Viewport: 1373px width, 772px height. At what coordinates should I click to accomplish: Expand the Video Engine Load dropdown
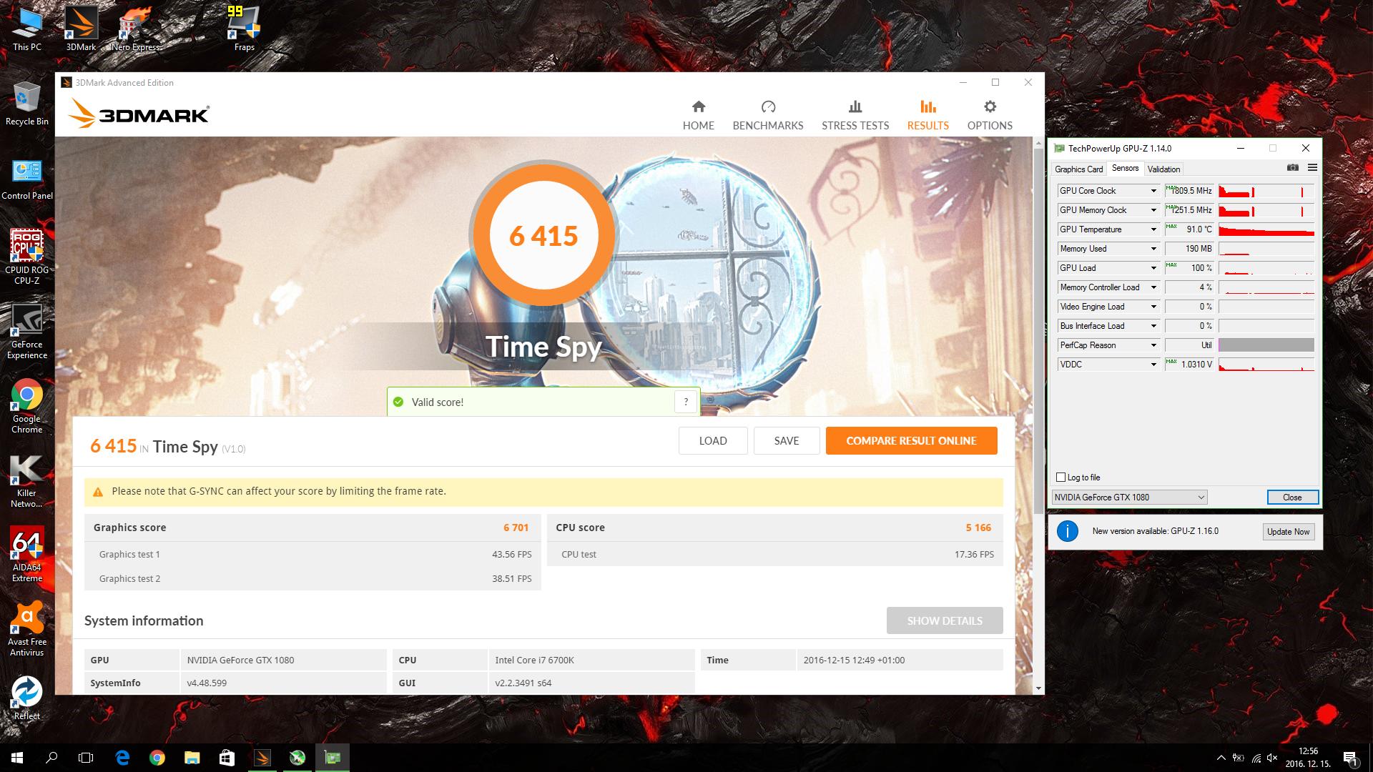pyautogui.click(x=1153, y=307)
